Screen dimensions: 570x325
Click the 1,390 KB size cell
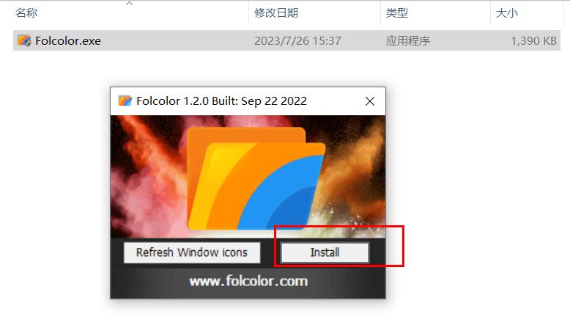(533, 41)
